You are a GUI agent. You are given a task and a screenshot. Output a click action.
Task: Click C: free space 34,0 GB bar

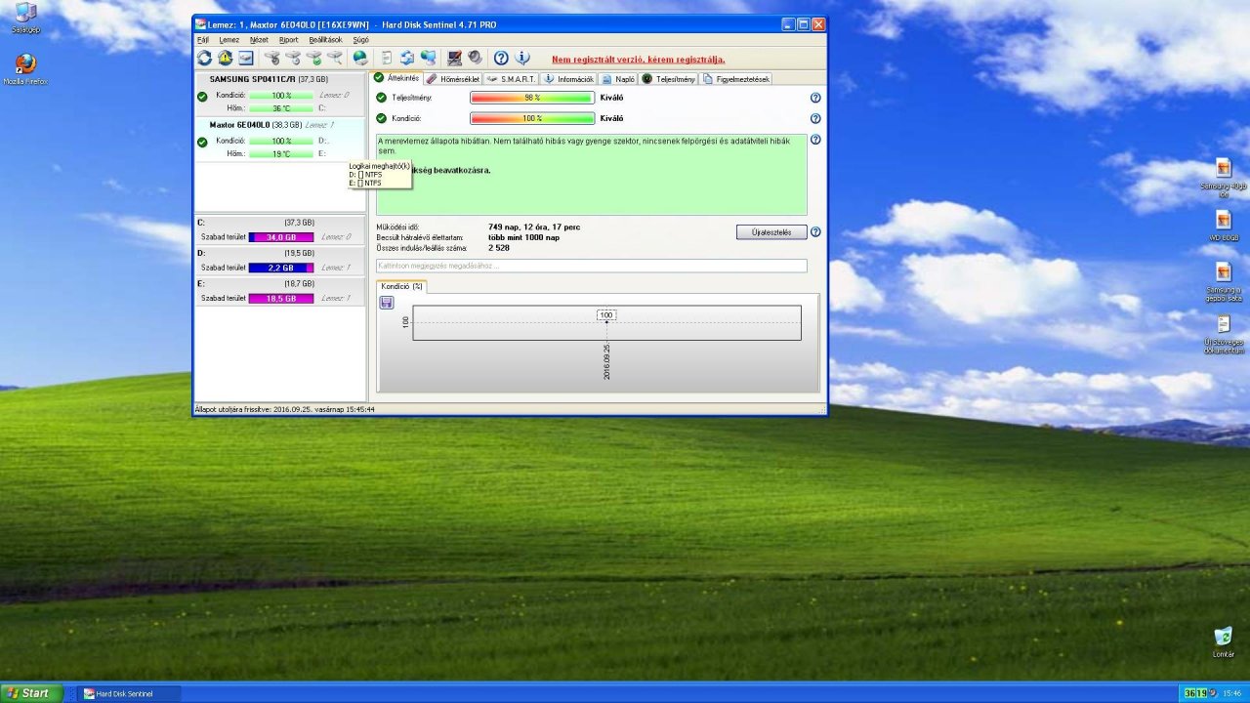click(281, 237)
